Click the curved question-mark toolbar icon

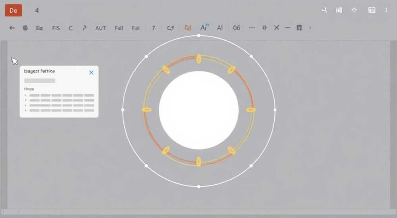click(x=84, y=28)
